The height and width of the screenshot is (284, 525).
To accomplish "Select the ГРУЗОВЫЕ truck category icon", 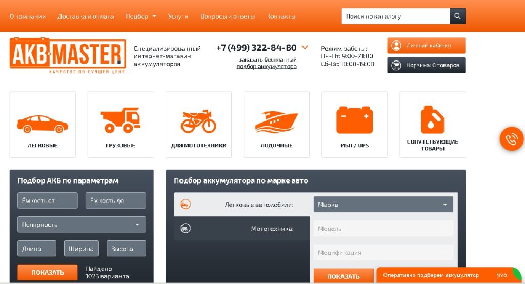I will click(120, 119).
